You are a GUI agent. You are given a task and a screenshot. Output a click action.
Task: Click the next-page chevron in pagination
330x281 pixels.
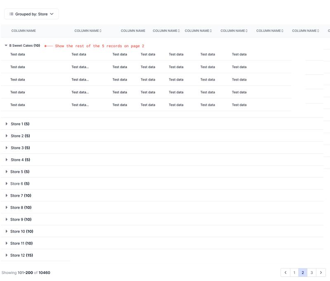(x=321, y=272)
